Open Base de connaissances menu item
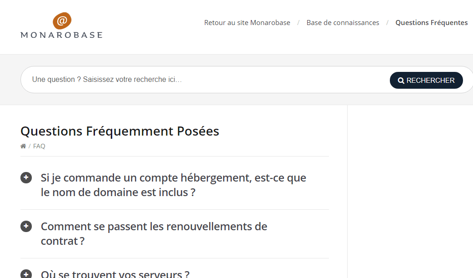Screen dimensions: 473x278 pos(343,23)
